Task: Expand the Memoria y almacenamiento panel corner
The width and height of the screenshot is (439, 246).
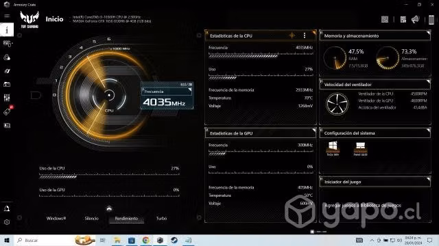Action: click(428, 33)
